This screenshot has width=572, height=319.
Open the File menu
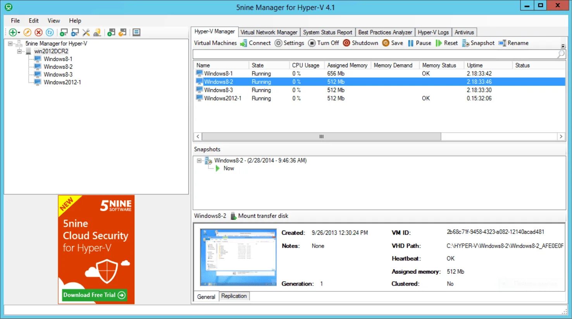(16, 21)
